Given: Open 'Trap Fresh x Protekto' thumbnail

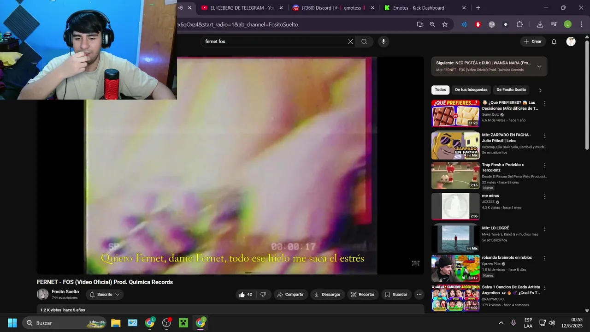Looking at the screenshot, I should (455, 175).
